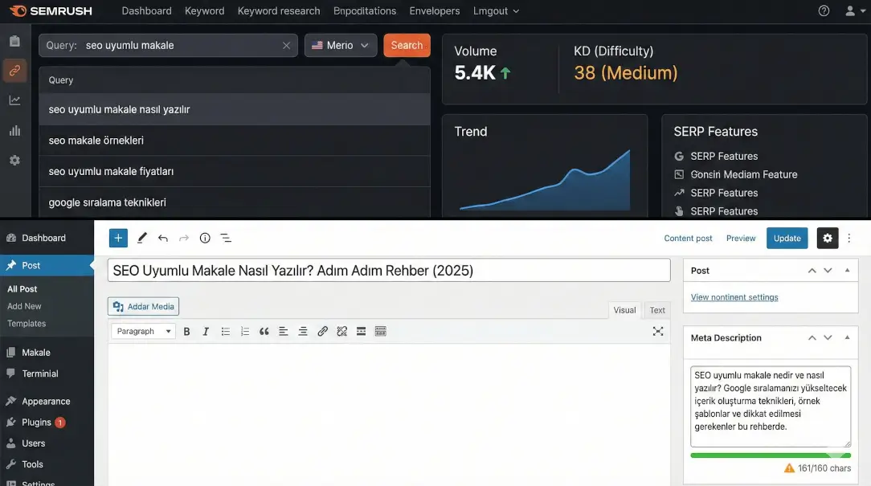The height and width of the screenshot is (486, 871).
Task: Toggle italic formatting in the editor
Action: point(206,330)
